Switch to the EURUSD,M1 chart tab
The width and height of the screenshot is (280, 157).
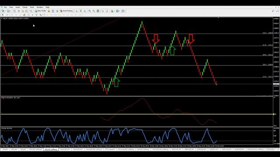point(202,149)
